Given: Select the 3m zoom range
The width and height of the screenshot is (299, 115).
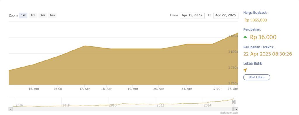Looking at the screenshot, I should [43, 15].
